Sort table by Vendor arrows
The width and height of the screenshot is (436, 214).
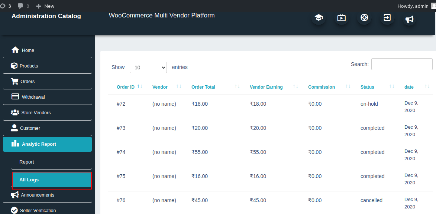(x=179, y=86)
